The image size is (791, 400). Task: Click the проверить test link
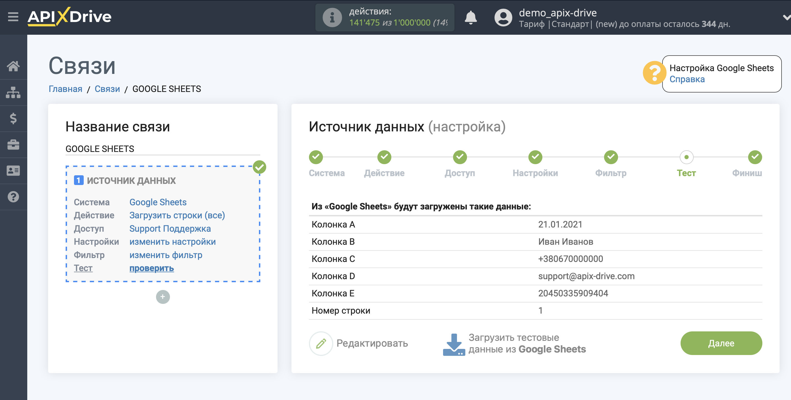click(x=151, y=268)
